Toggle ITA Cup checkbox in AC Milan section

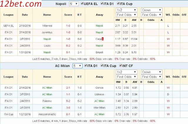102,66
